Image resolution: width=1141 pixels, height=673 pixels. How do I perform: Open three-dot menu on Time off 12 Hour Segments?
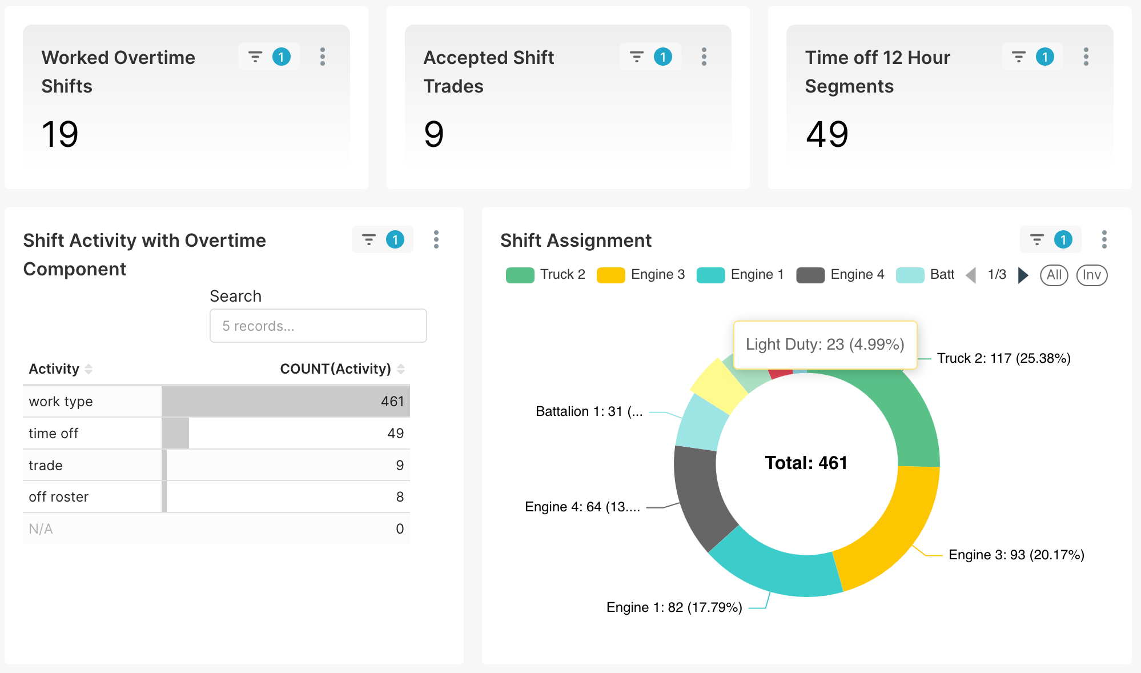coord(1086,57)
